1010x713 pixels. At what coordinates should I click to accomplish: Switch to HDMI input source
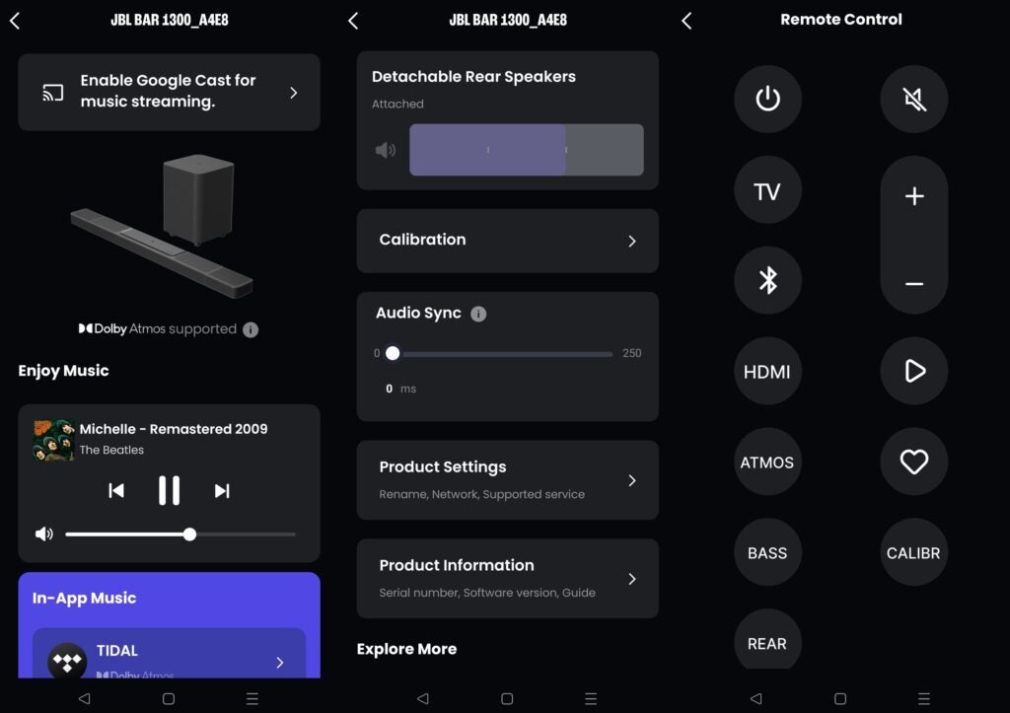click(x=767, y=371)
